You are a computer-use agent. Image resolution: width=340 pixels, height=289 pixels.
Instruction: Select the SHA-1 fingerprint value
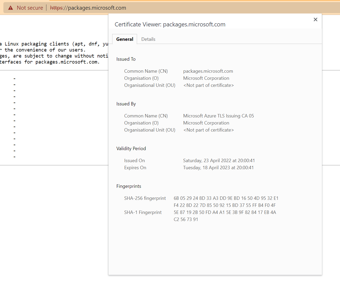tap(224, 216)
